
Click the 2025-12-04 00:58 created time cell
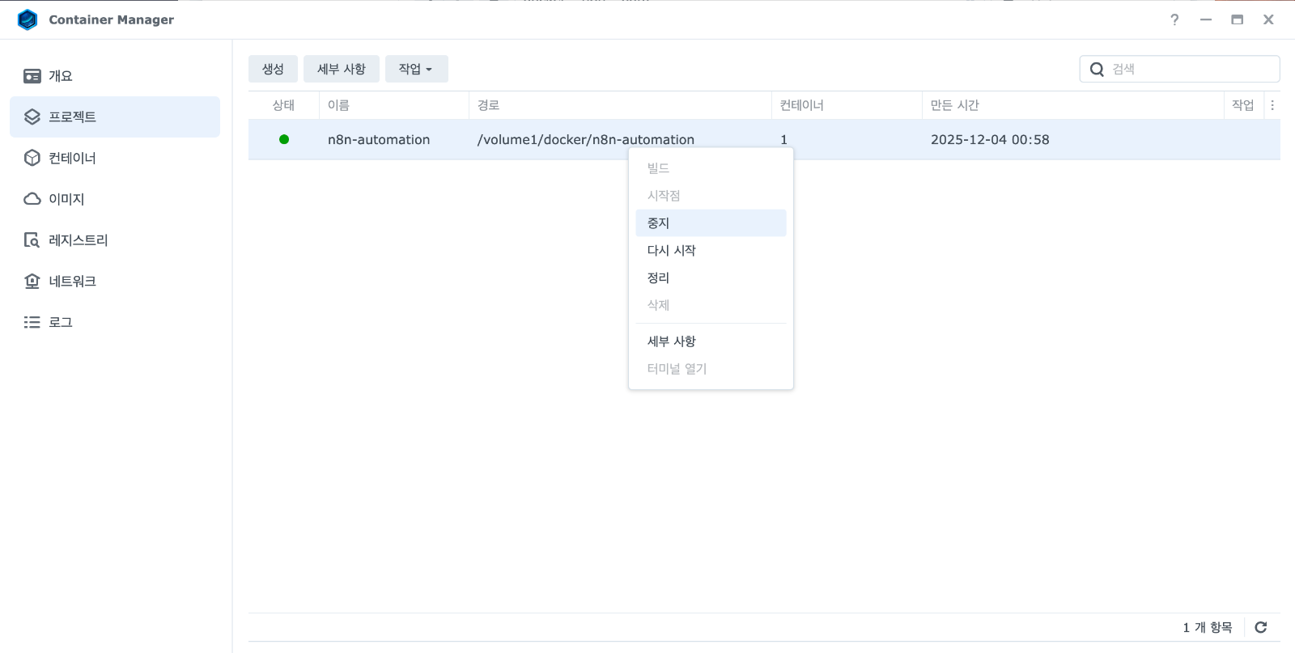990,140
